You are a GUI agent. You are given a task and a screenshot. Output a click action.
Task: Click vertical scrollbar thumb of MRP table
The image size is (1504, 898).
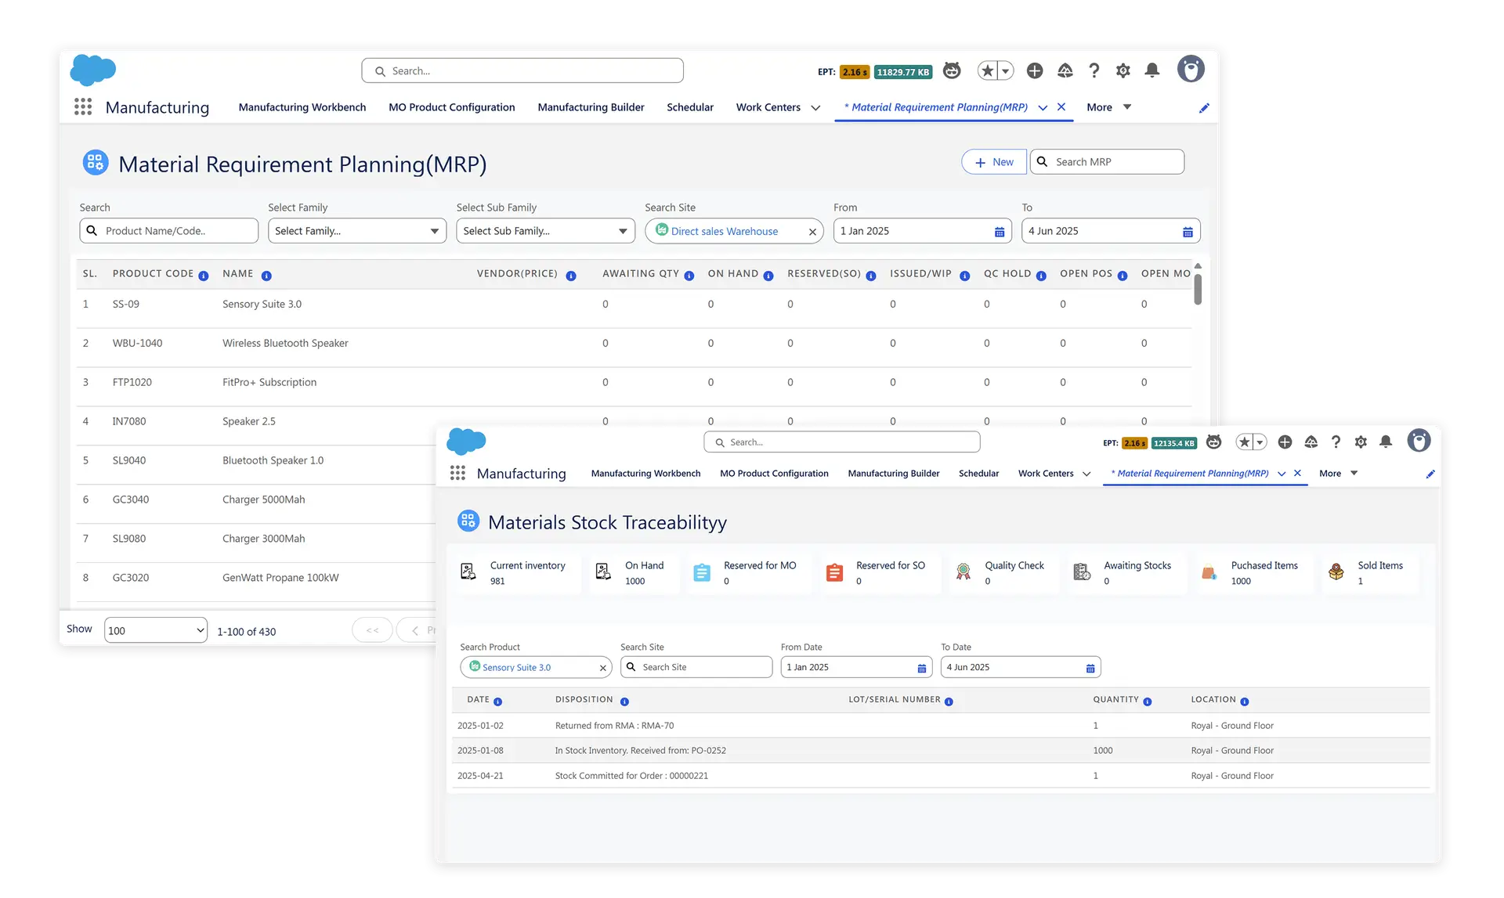click(1198, 288)
